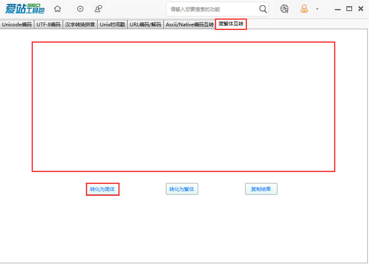The width and height of the screenshot is (369, 264).
Task: Click the play circle icon
Action: point(80,9)
